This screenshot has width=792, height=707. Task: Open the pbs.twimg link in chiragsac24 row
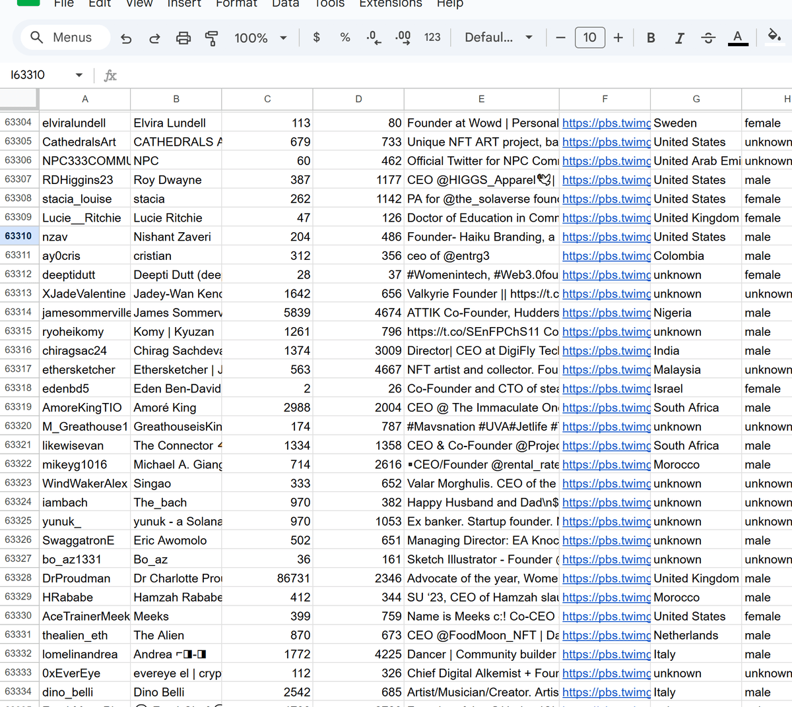tap(607, 351)
